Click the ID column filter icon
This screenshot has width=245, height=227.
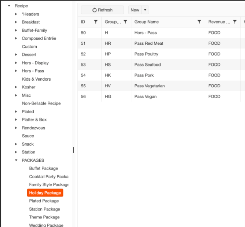(96, 22)
